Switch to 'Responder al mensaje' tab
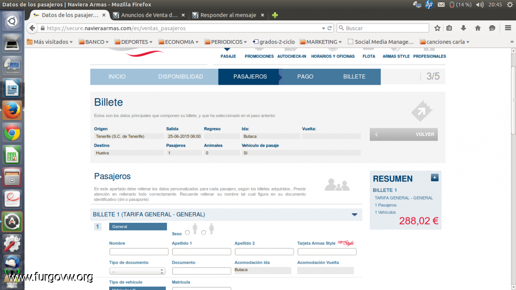The image size is (516, 290). coord(228,15)
